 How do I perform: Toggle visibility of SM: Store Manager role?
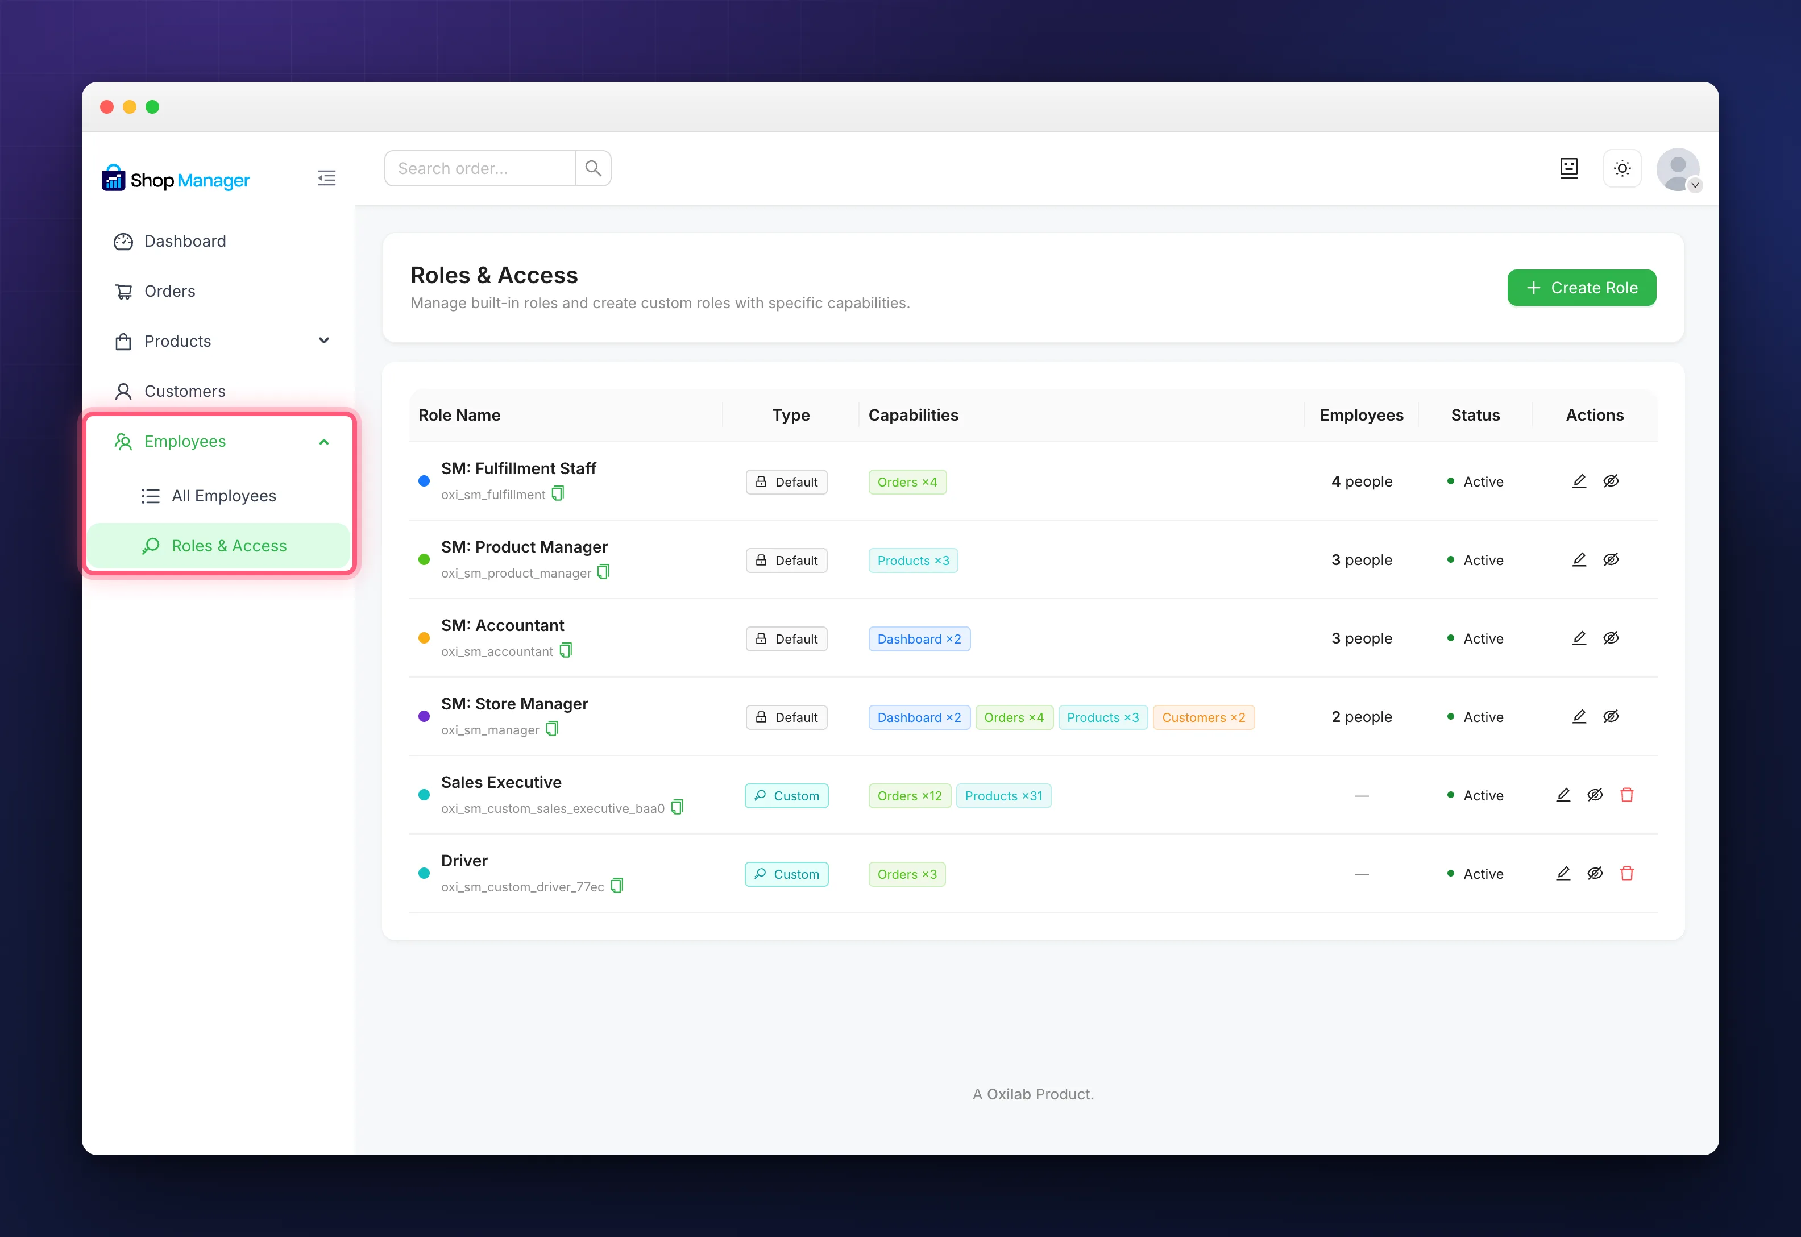[x=1611, y=716]
